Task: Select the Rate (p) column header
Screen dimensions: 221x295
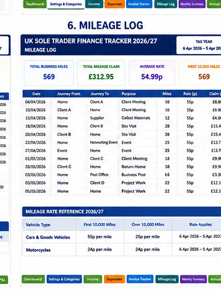Action: 190,94
